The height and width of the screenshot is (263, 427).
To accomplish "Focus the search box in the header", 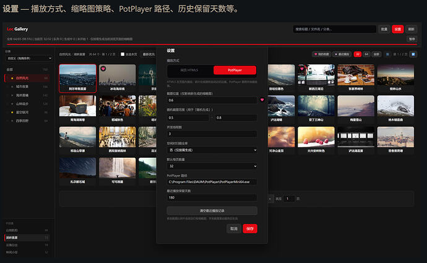I will pos(335,29).
